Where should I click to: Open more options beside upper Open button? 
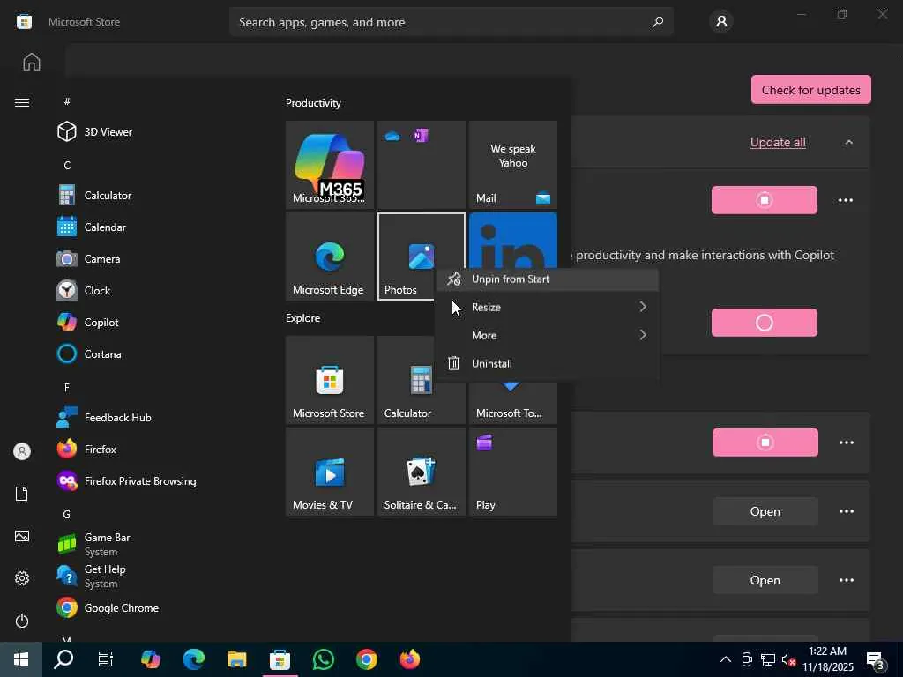coord(847,511)
